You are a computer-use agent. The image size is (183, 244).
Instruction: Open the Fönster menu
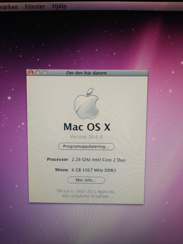pos(35,7)
